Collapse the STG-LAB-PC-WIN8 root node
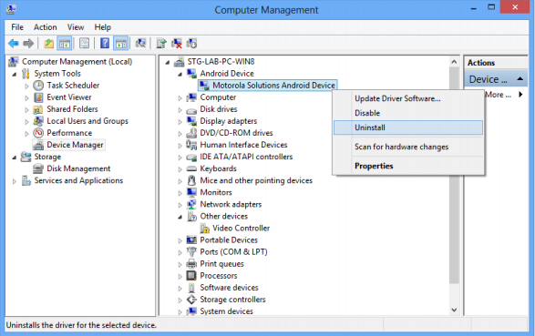 [x=167, y=62]
